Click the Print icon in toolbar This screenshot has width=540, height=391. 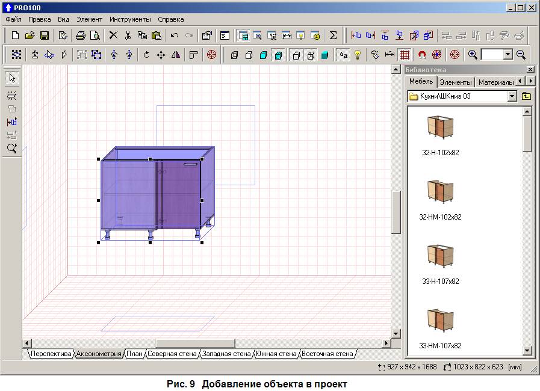(x=80, y=35)
